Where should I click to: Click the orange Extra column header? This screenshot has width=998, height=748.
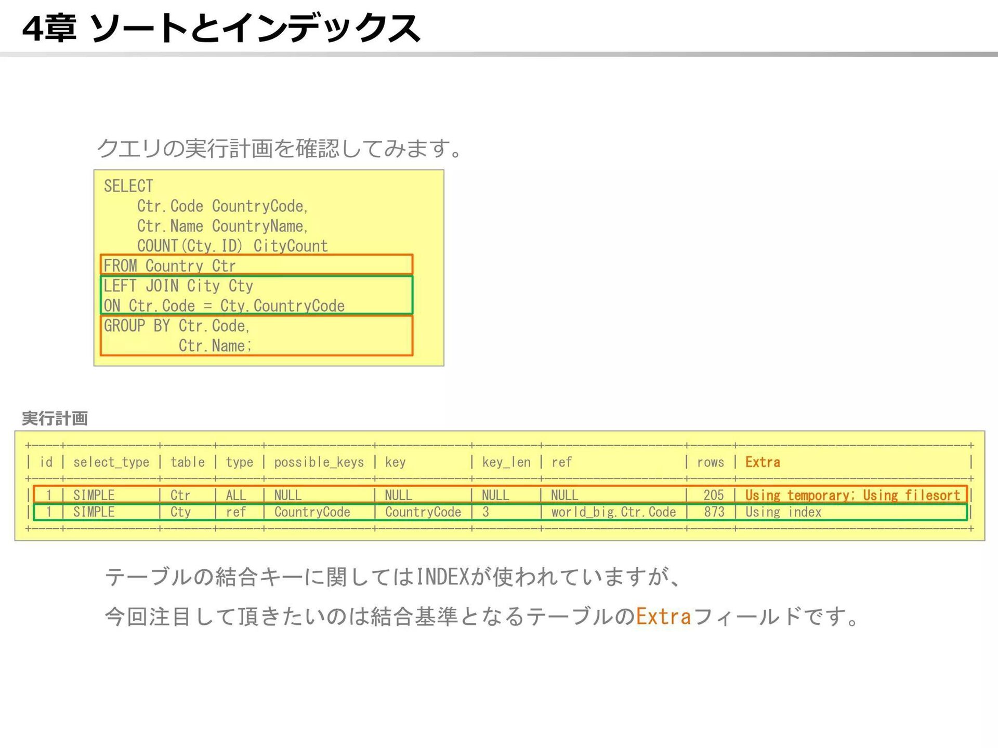click(x=763, y=462)
